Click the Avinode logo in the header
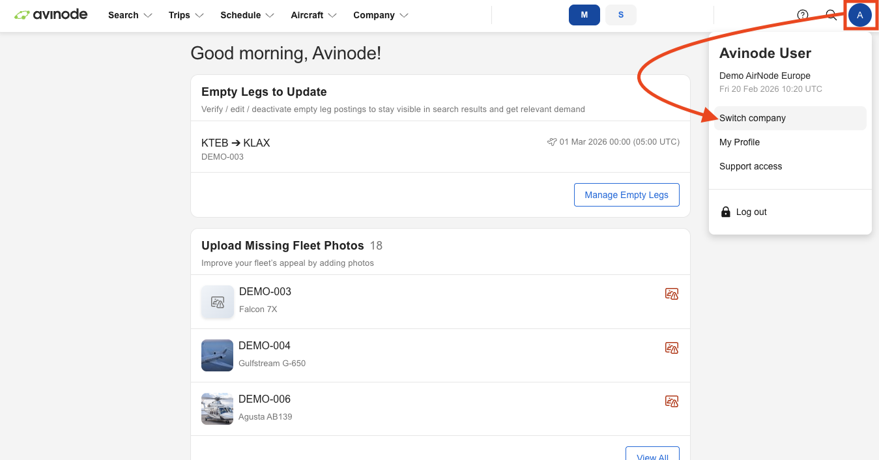Viewport: 879px width, 460px height. click(x=51, y=14)
